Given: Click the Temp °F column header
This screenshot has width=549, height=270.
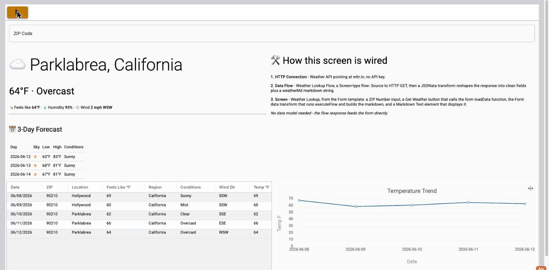Looking at the screenshot, I should (261, 187).
